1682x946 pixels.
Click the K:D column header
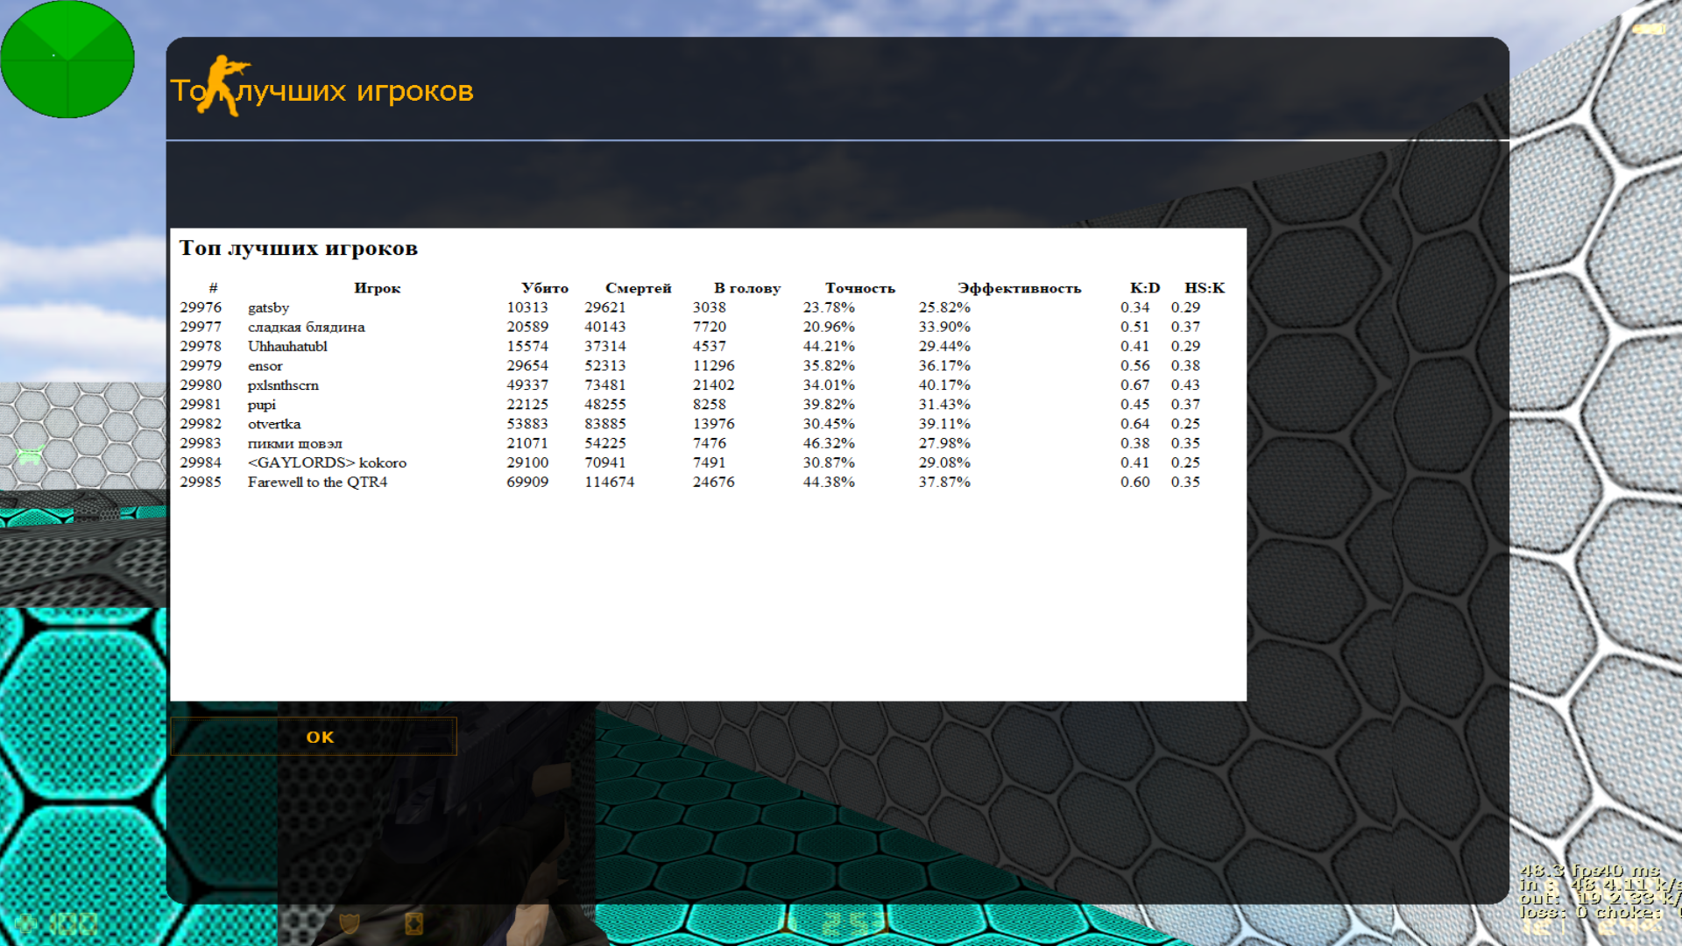click(1144, 288)
